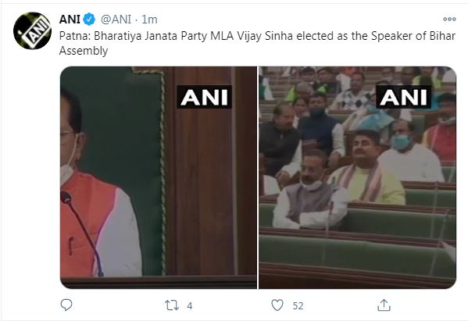View the retweet count of 4
This screenshot has width=468, height=321.
[x=190, y=306]
